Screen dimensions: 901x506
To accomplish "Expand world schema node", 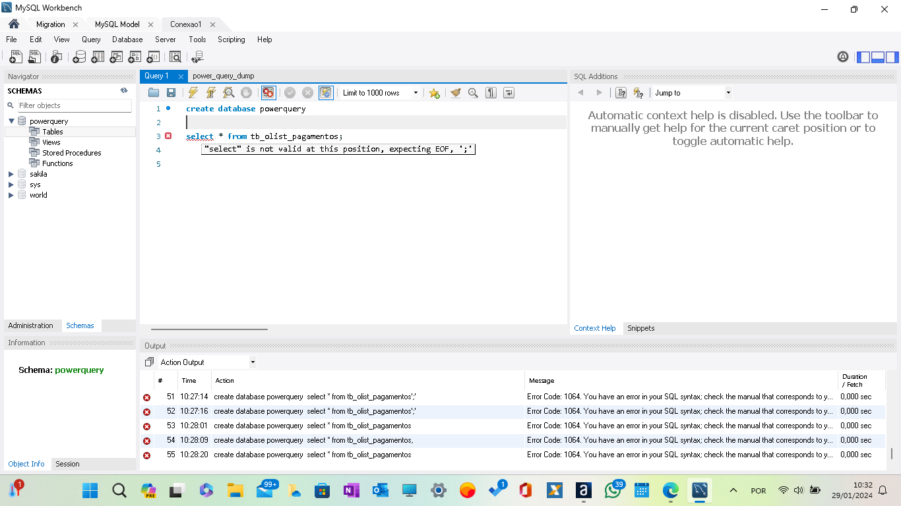I will (x=11, y=195).
